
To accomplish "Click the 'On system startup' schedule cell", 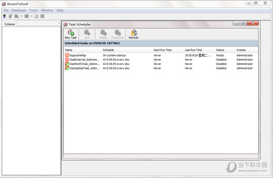I will click(x=114, y=55).
